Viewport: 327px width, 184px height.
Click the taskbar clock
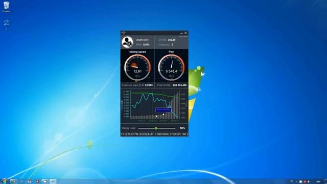pyautogui.click(x=318, y=182)
